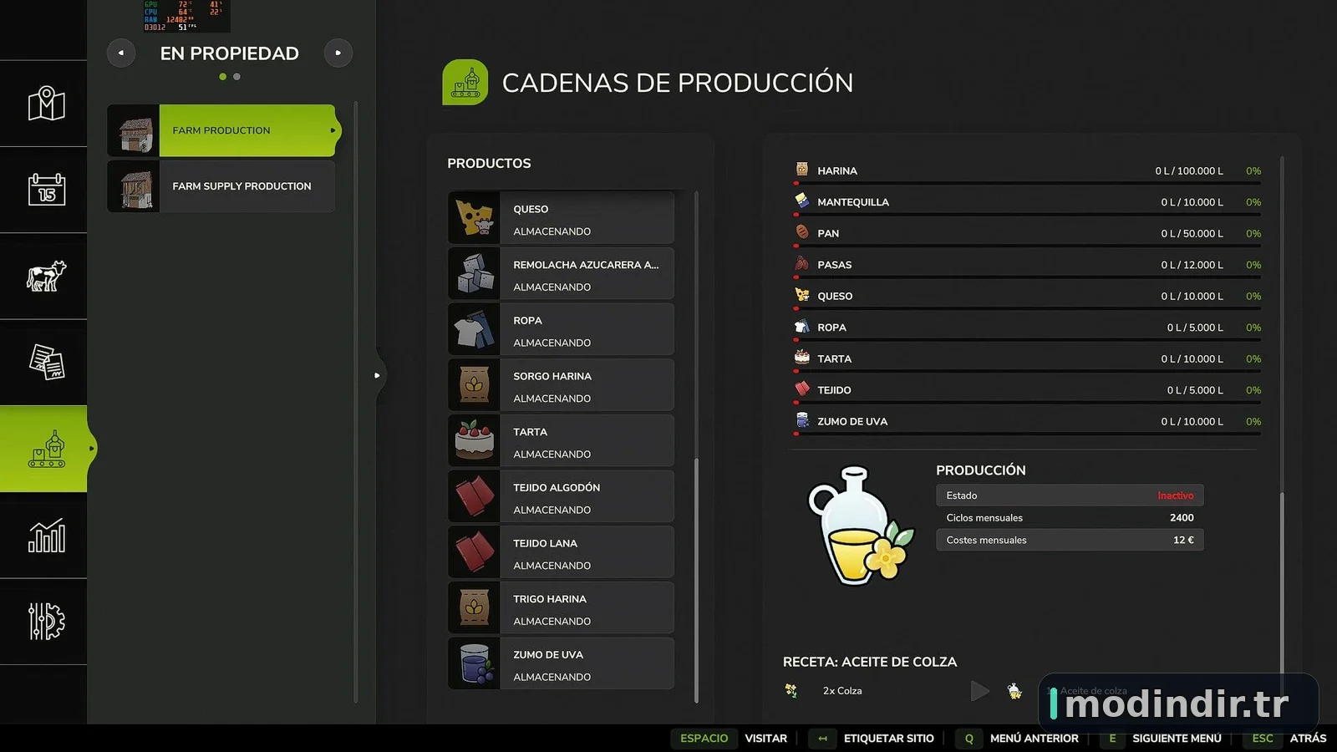Click the Menú Anterior button
Image resolution: width=1337 pixels, height=752 pixels.
1019,739
